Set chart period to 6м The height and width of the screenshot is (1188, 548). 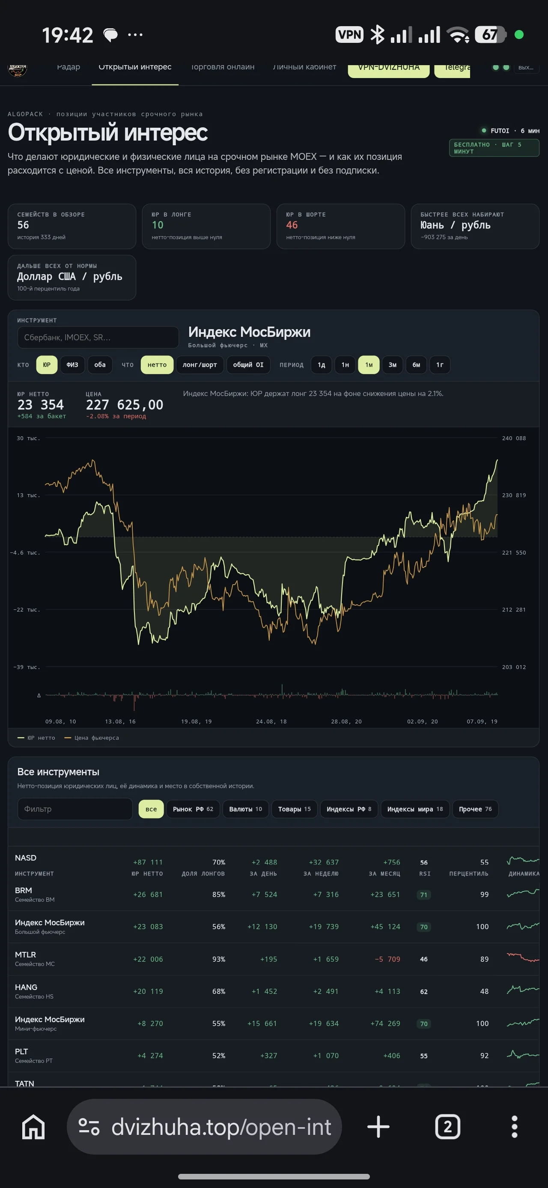416,365
